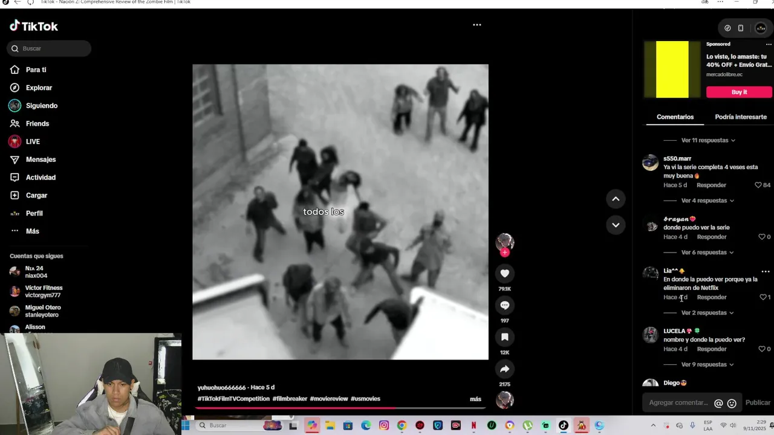Reply to the LUCELA comment
774x435 pixels.
711,349
